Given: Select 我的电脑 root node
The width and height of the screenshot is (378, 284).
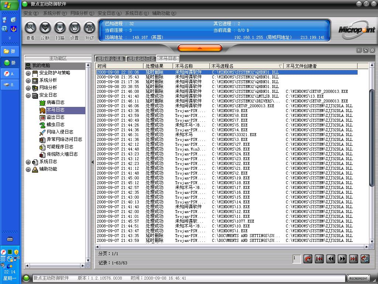Looking at the screenshot, I should click(55, 65).
